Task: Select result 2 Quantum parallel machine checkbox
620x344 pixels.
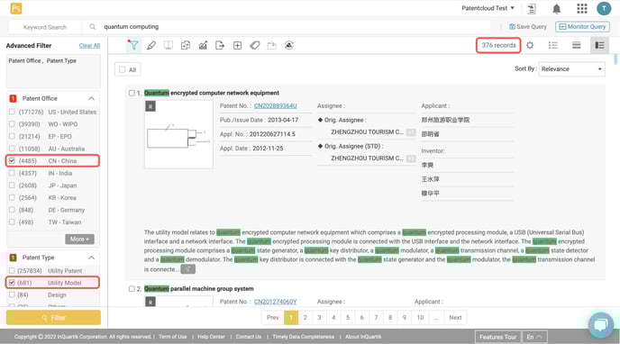Action: click(132, 289)
